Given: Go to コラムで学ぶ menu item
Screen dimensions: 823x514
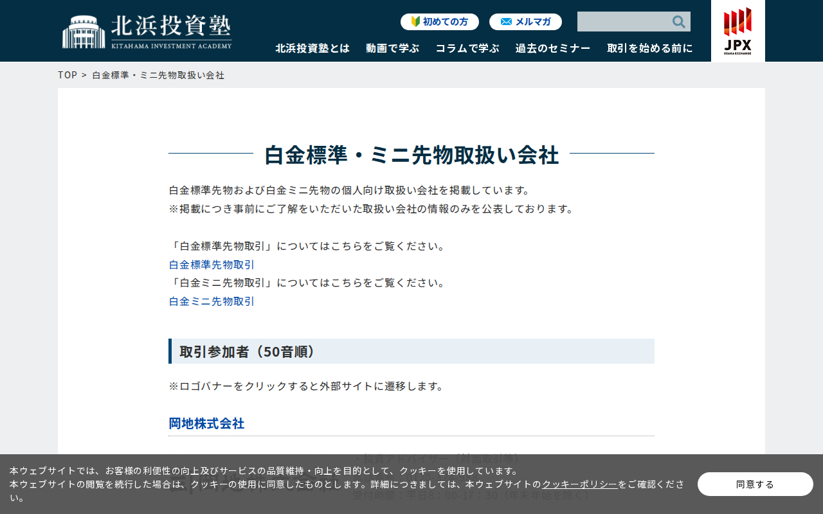Looking at the screenshot, I should (467, 48).
